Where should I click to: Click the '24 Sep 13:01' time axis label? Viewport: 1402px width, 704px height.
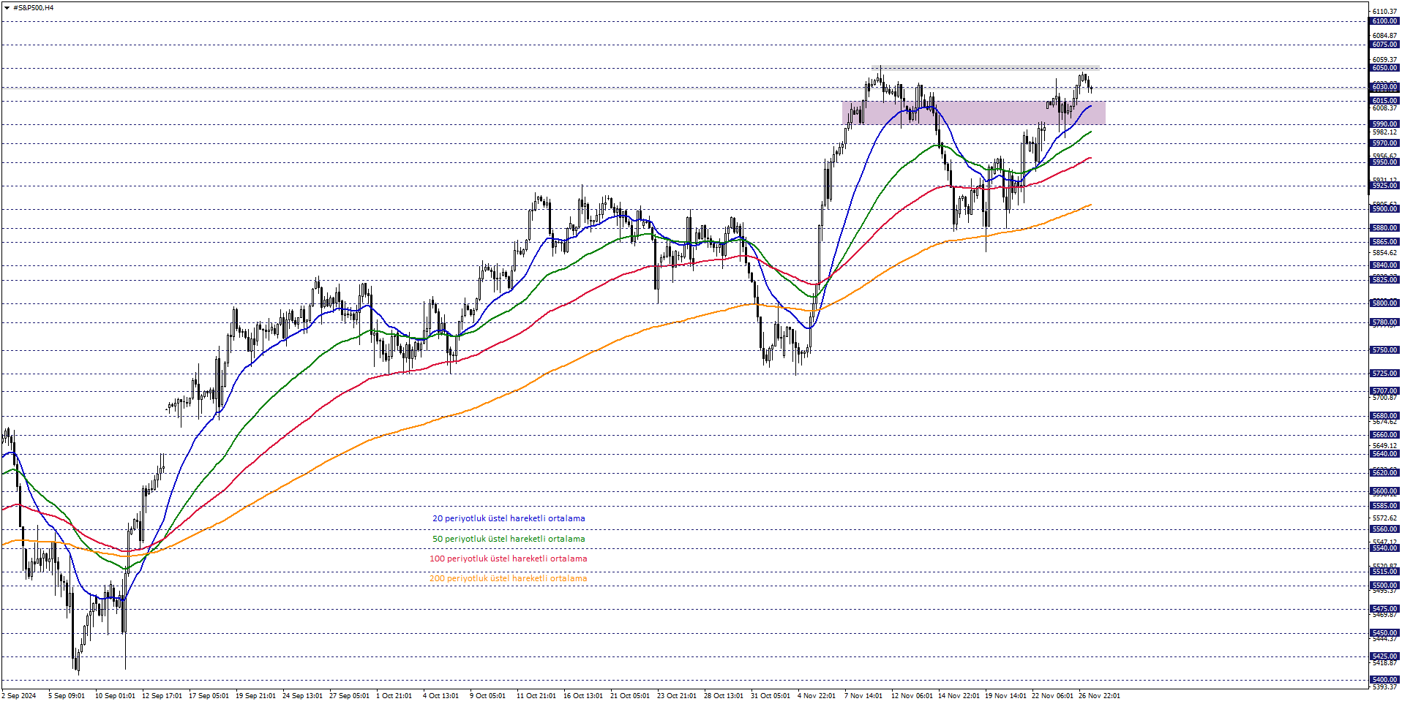(302, 696)
